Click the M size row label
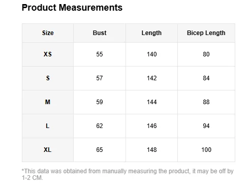250x189 pixels. point(48,102)
